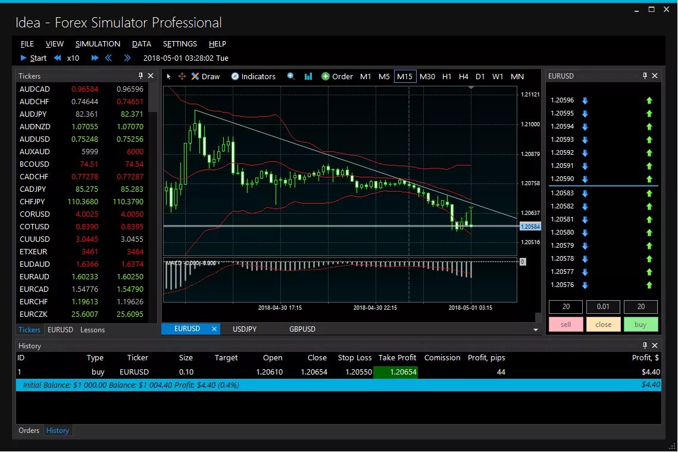Click the green buy arrow at 1.20596
Viewport: 678px width, 452px height.
click(x=649, y=101)
